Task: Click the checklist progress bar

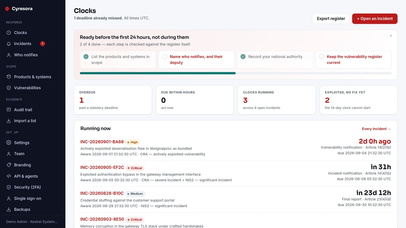Action: click(235, 73)
